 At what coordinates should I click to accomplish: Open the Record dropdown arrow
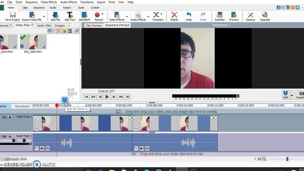103,14
